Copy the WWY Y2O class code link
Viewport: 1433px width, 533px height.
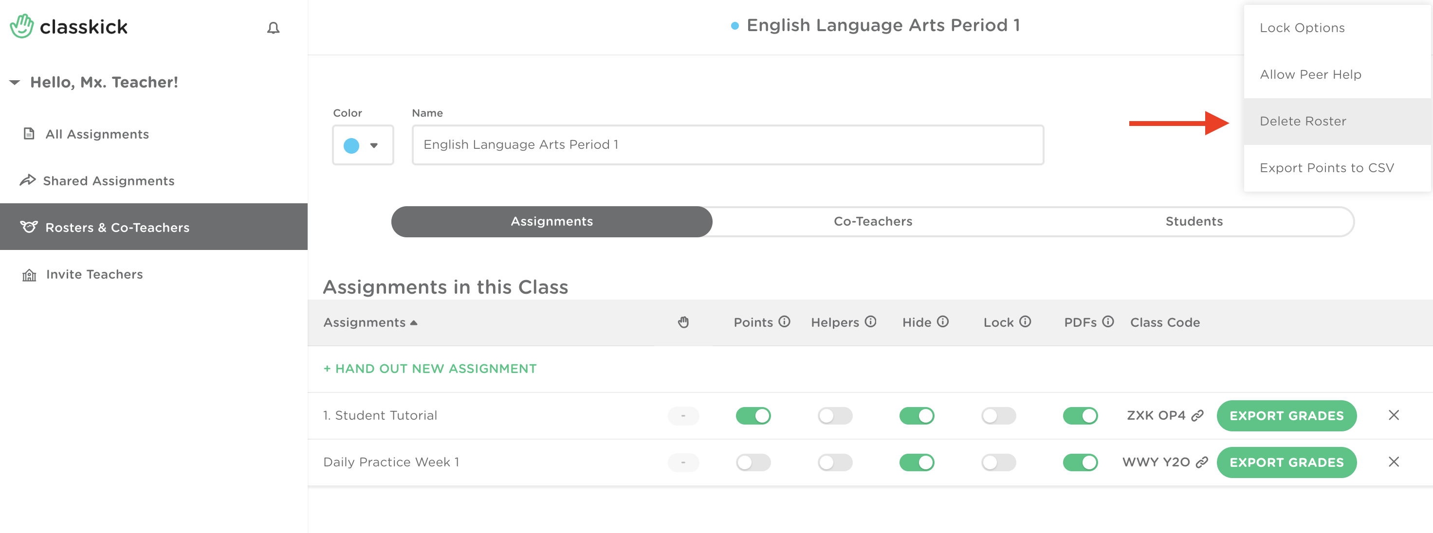point(1202,462)
